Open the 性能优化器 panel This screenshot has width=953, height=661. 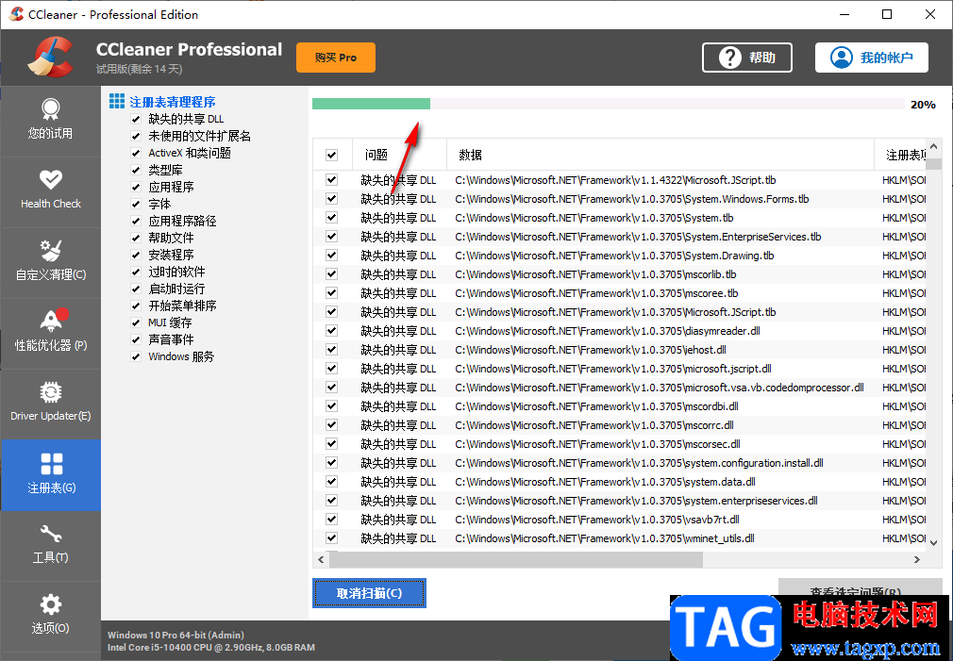tap(50, 333)
